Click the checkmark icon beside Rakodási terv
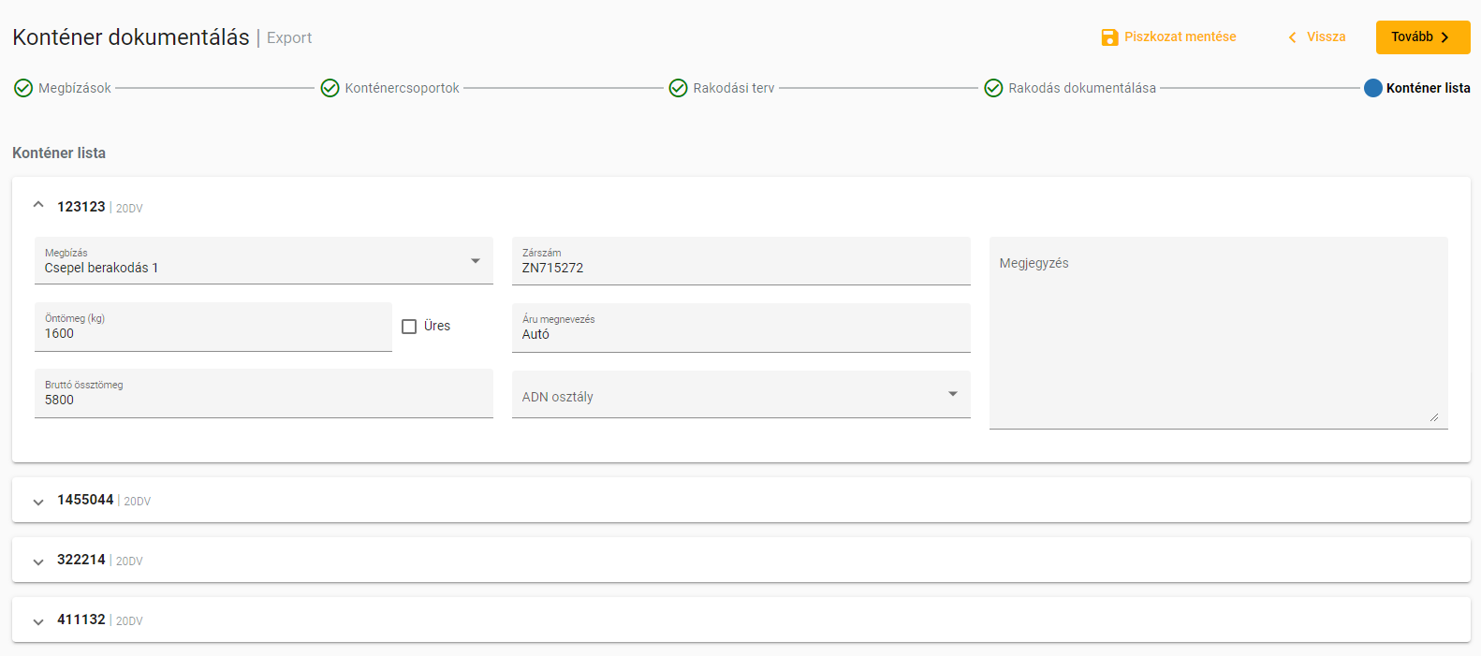Image resolution: width=1481 pixels, height=656 pixels. [x=678, y=88]
